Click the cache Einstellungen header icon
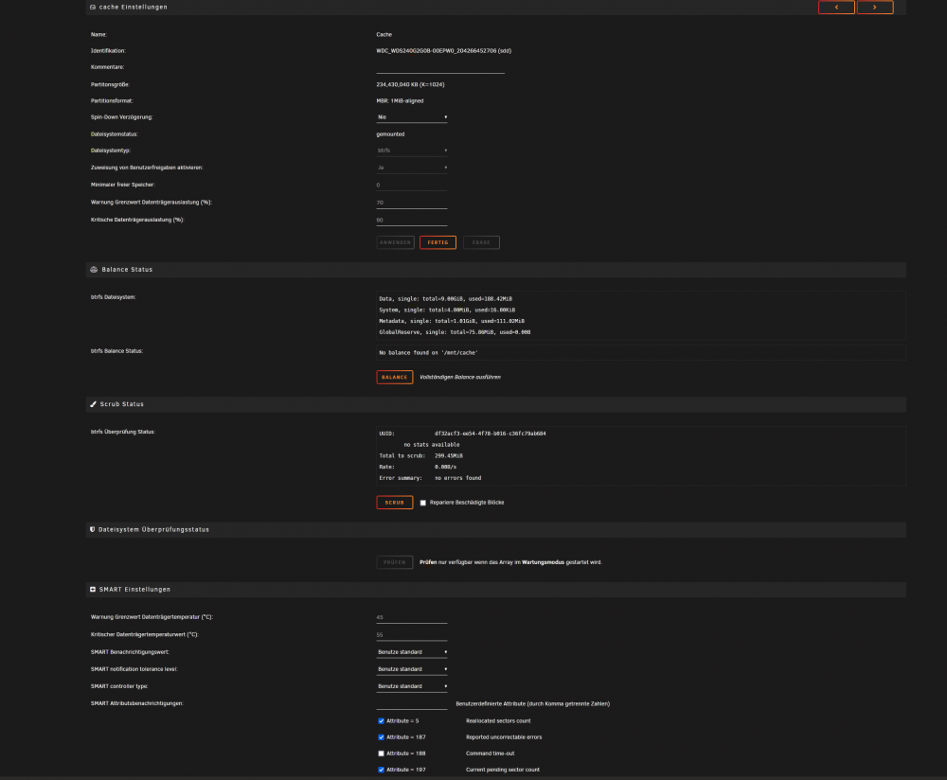Viewport: 947px width, 780px height. 93,8
